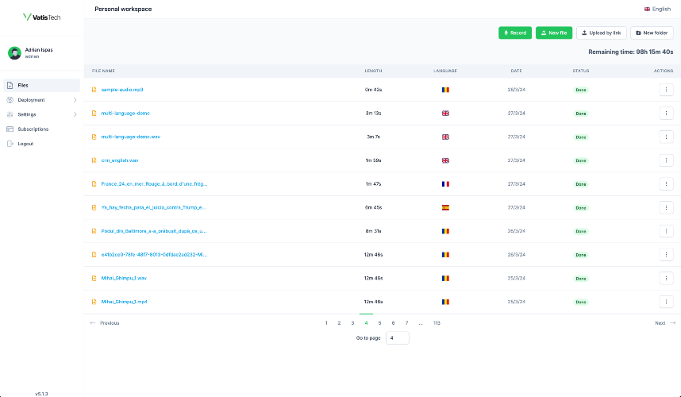Open sample-audio.mp3 file
The height and width of the screenshot is (397, 681).
(122, 90)
